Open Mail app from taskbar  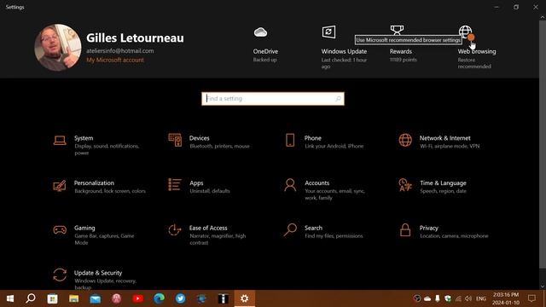pos(95,298)
